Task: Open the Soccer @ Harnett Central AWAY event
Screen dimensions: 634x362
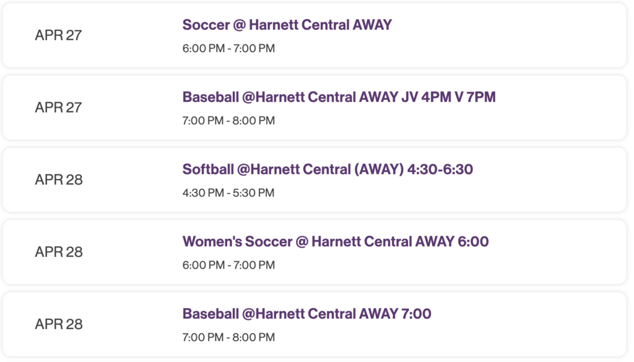Action: (287, 25)
